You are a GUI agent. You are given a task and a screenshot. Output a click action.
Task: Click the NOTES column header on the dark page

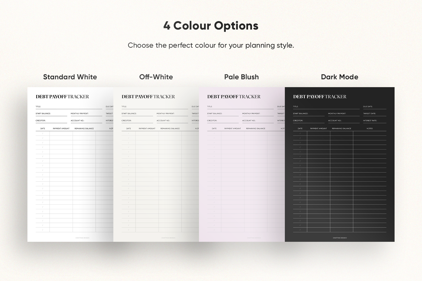370,128
